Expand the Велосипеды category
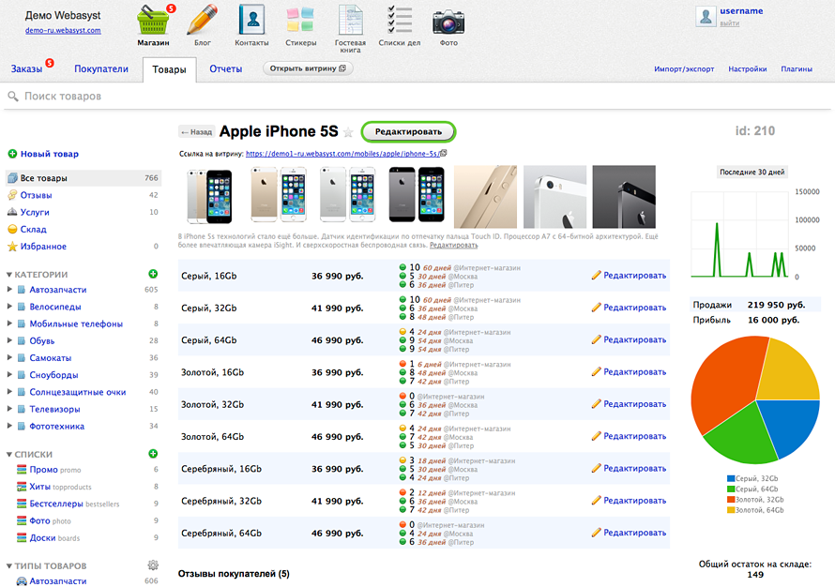The height and width of the screenshot is (587, 835). 9,307
